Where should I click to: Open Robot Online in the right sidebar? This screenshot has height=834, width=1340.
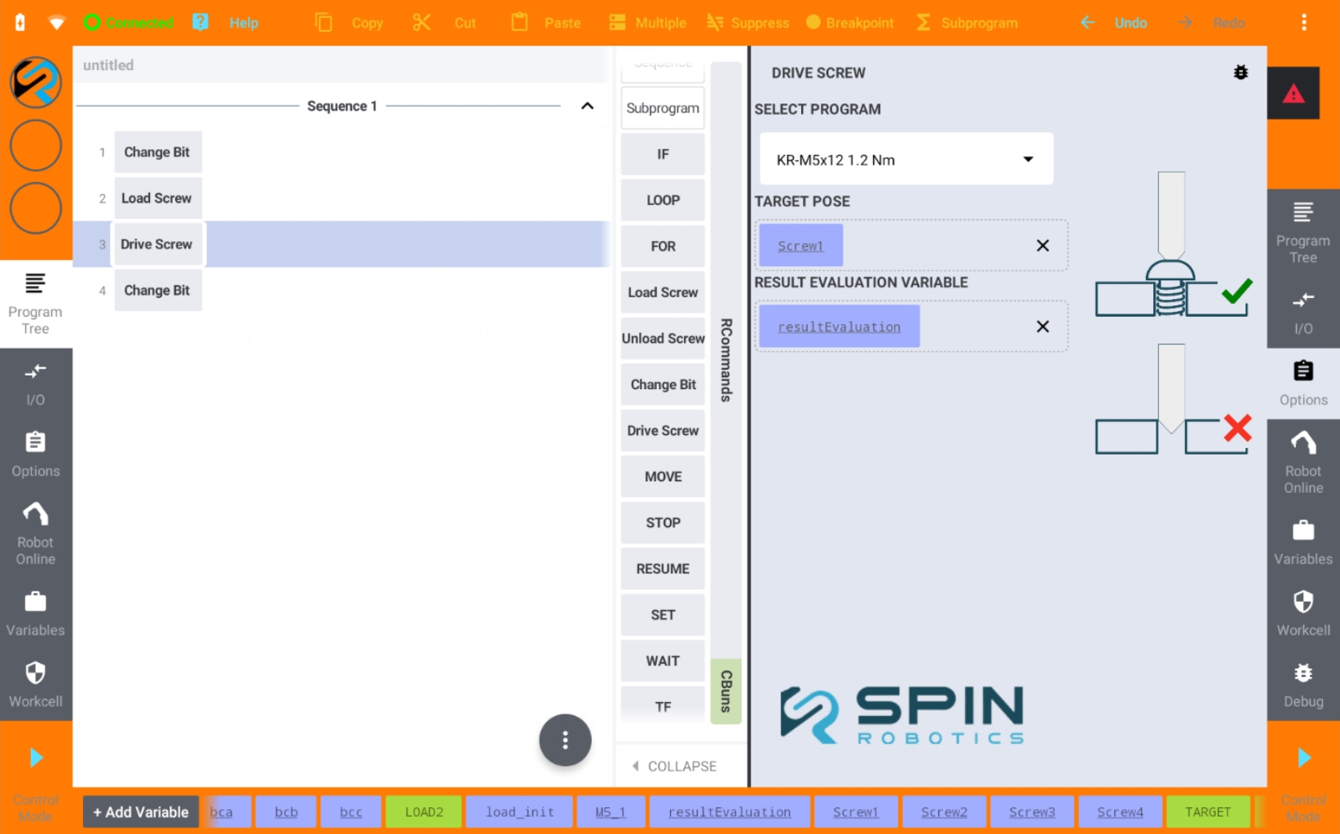tap(1303, 463)
